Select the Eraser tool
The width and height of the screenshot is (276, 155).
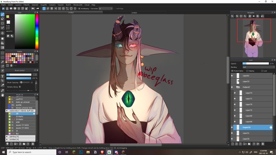coord(2,19)
